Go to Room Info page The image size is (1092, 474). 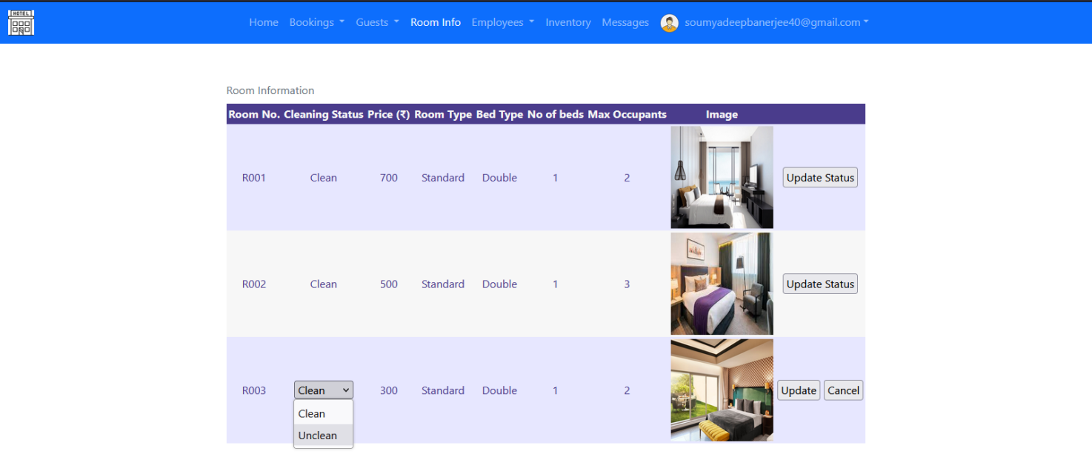(436, 22)
